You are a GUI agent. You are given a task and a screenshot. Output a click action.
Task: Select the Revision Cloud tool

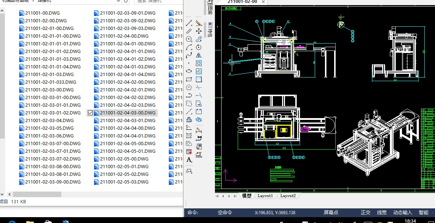click(189, 103)
